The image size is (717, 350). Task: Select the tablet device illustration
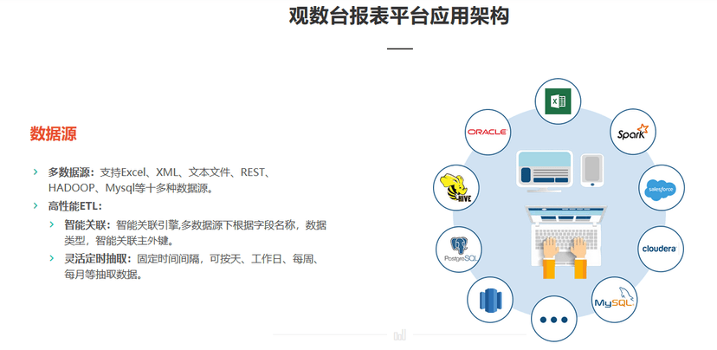592,170
